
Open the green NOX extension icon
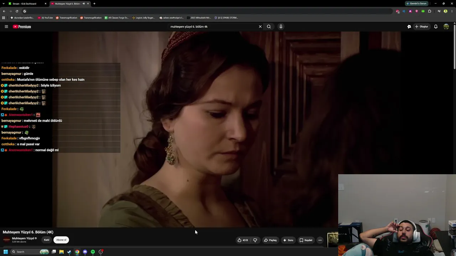coord(423,11)
